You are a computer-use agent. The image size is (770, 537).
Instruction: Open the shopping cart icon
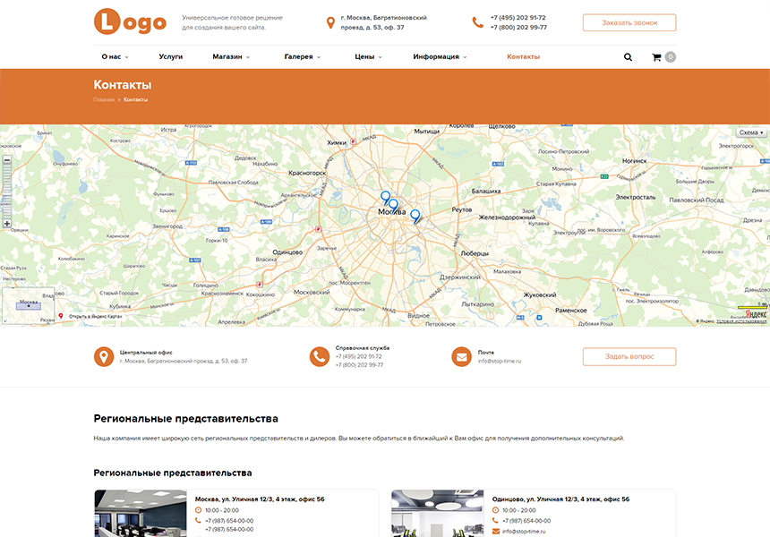pos(656,57)
